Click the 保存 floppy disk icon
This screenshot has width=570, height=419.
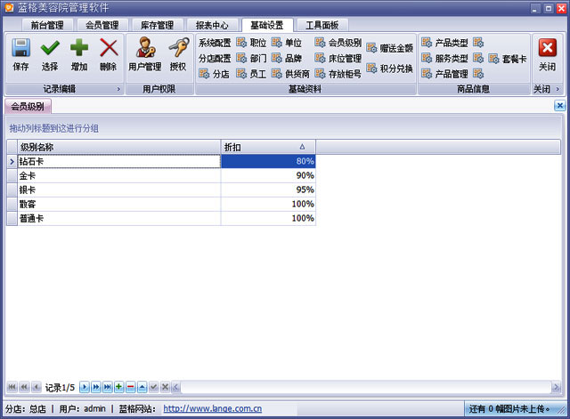pos(20,48)
